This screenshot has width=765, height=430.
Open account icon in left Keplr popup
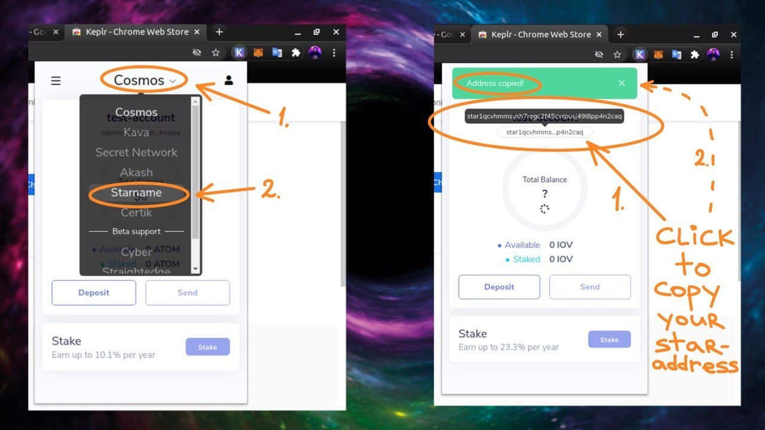pos(228,80)
